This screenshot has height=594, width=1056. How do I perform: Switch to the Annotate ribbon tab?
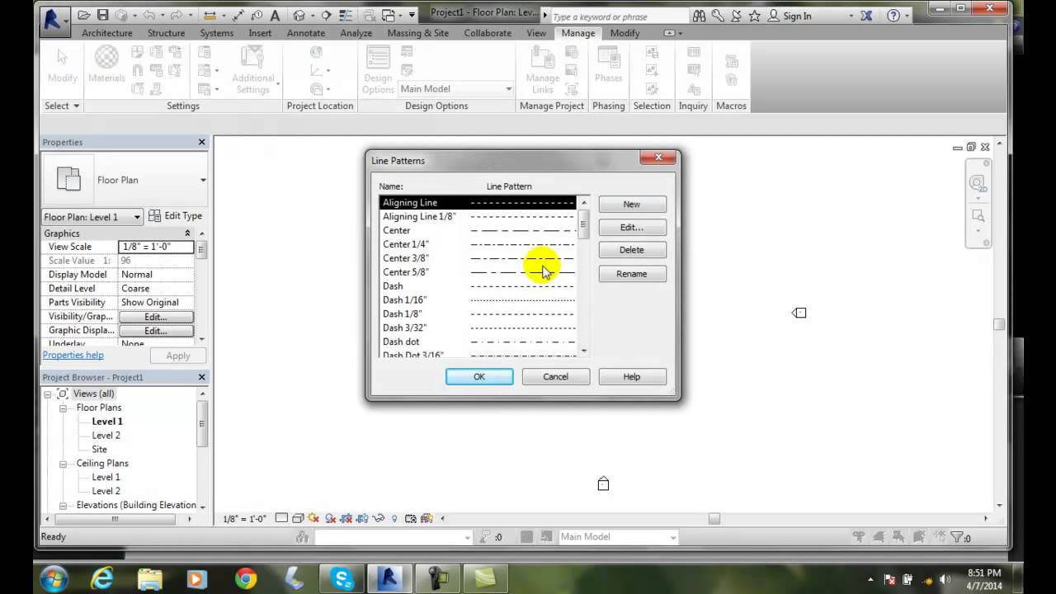pos(305,33)
